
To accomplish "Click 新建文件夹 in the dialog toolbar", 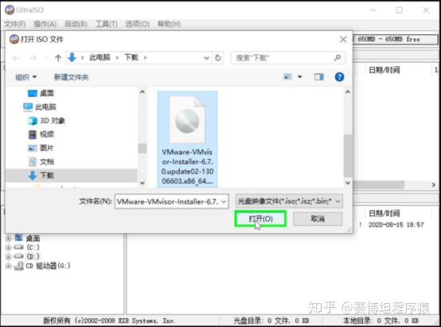I will pyautogui.click(x=71, y=77).
